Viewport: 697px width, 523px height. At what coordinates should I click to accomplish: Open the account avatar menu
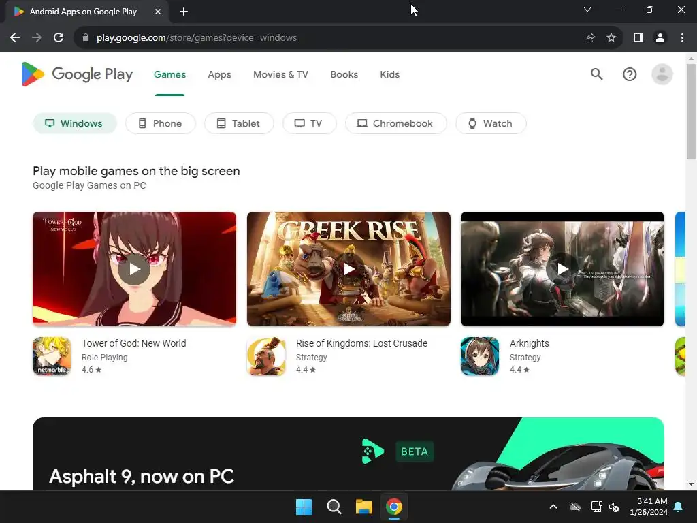[662, 74]
